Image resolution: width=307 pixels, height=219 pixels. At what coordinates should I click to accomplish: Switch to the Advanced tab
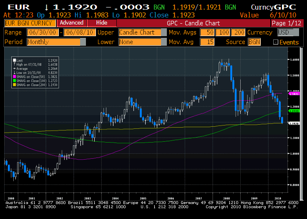71,23
